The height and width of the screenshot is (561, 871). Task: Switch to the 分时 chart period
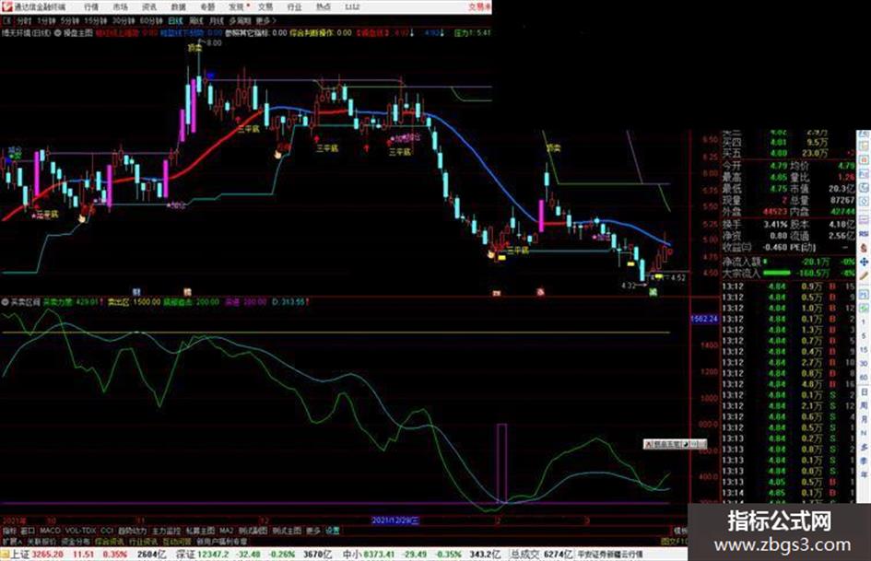(x=24, y=21)
